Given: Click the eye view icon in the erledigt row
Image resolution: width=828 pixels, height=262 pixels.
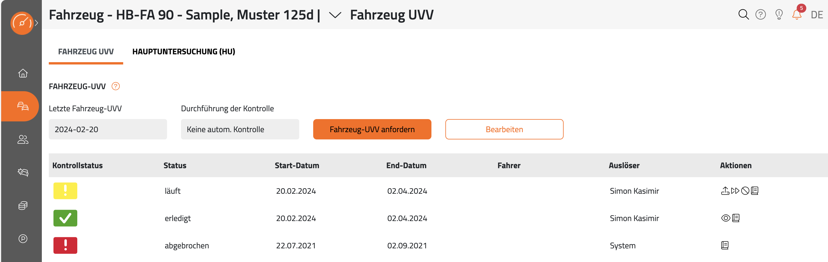Looking at the screenshot, I should [725, 218].
